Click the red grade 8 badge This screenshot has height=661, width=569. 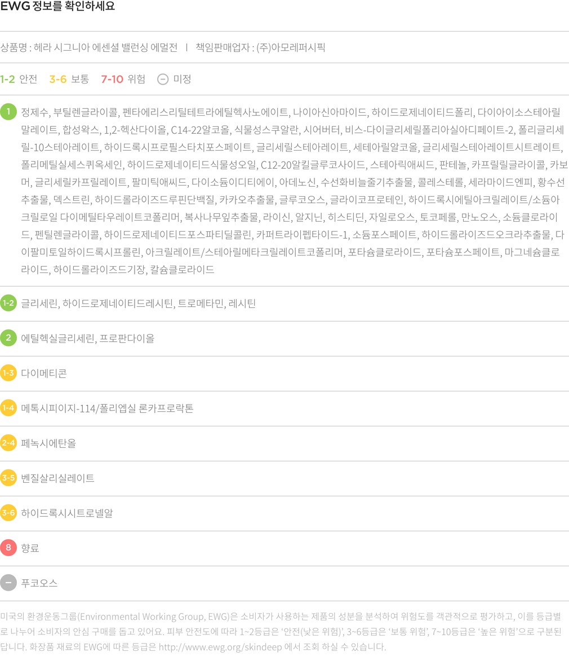pos(8,548)
